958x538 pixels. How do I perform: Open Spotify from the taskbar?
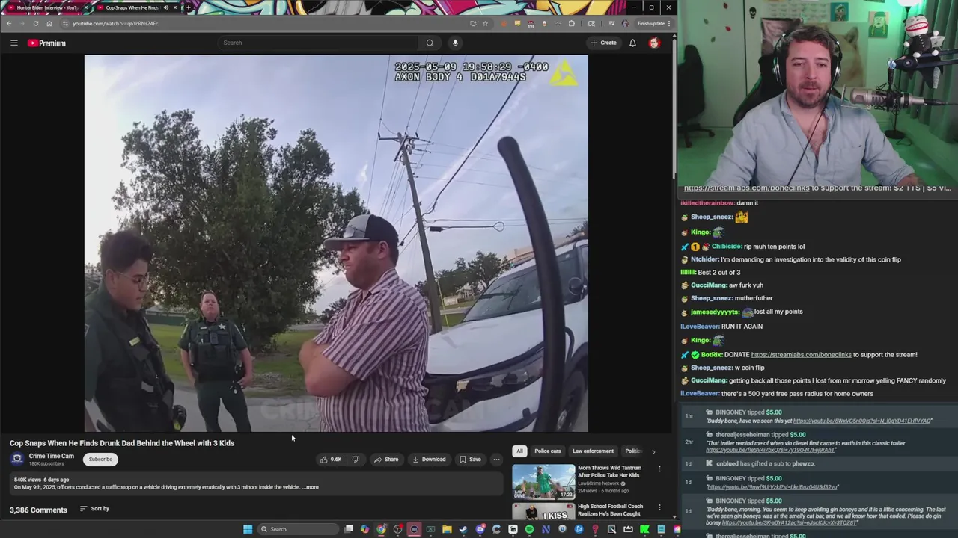pos(529,529)
